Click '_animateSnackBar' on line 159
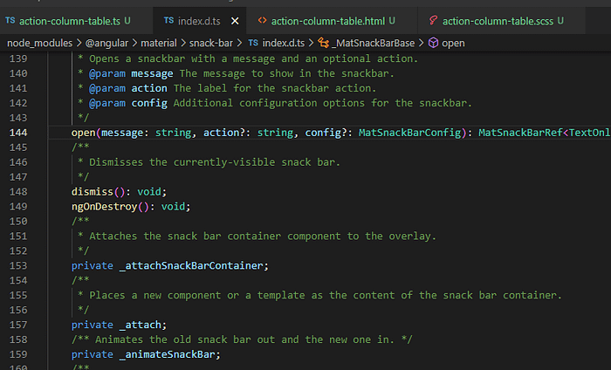Screen dimensions: 611x370 point(168,354)
